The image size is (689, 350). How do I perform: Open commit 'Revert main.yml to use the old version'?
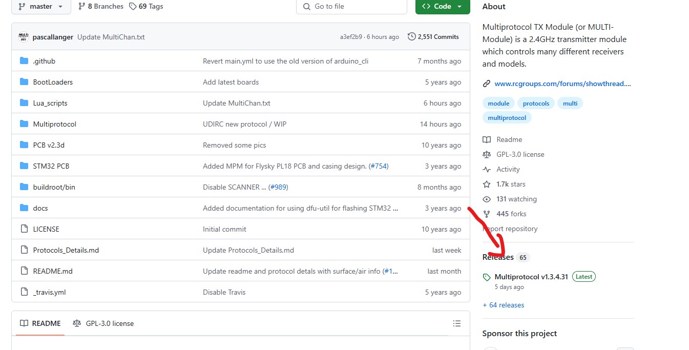click(286, 61)
